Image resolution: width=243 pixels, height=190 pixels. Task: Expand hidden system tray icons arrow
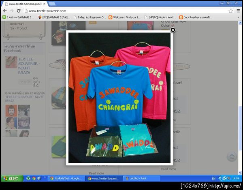[220, 179]
